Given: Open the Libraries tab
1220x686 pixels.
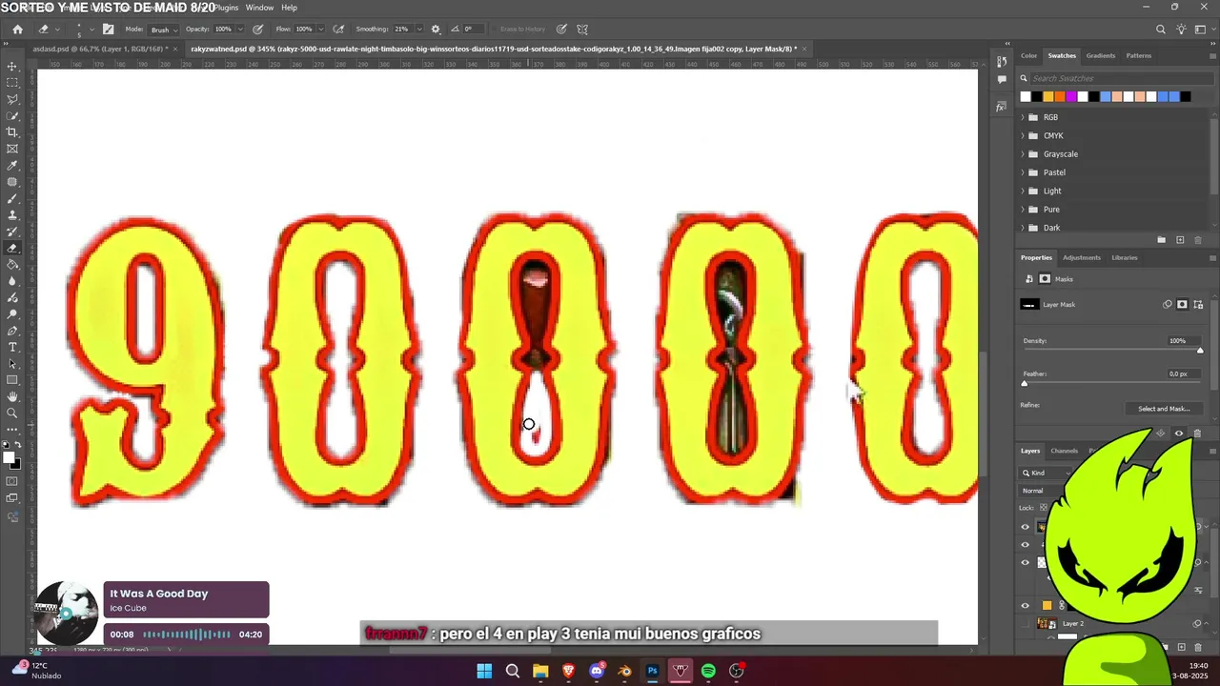Looking at the screenshot, I should 1125,257.
